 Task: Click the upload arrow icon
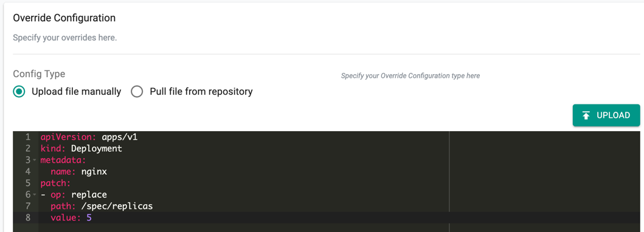[x=586, y=115]
